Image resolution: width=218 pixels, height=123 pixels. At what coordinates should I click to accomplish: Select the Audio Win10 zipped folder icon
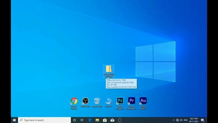109,71
